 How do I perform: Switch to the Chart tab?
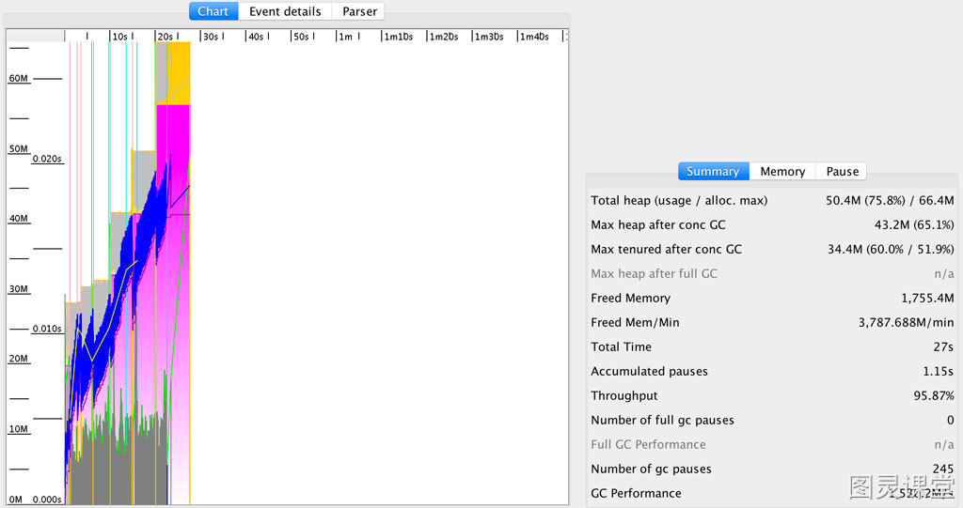pos(213,11)
